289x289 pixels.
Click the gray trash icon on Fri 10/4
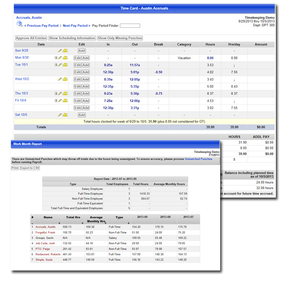56,100
